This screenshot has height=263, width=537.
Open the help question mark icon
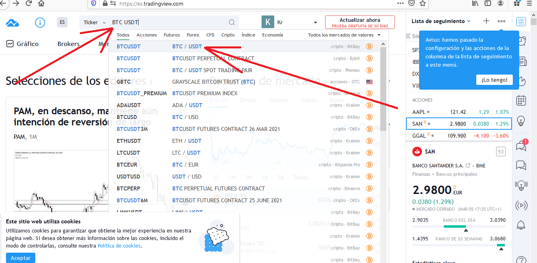tap(521, 260)
